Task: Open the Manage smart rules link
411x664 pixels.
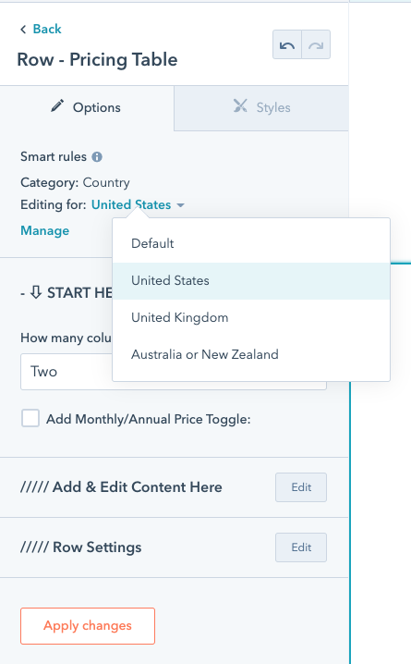Action: (45, 231)
